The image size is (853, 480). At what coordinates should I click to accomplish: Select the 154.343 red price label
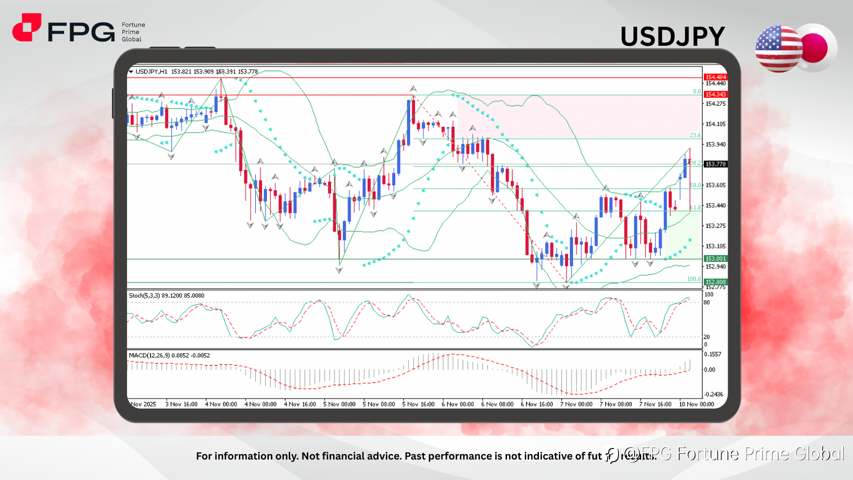click(715, 95)
